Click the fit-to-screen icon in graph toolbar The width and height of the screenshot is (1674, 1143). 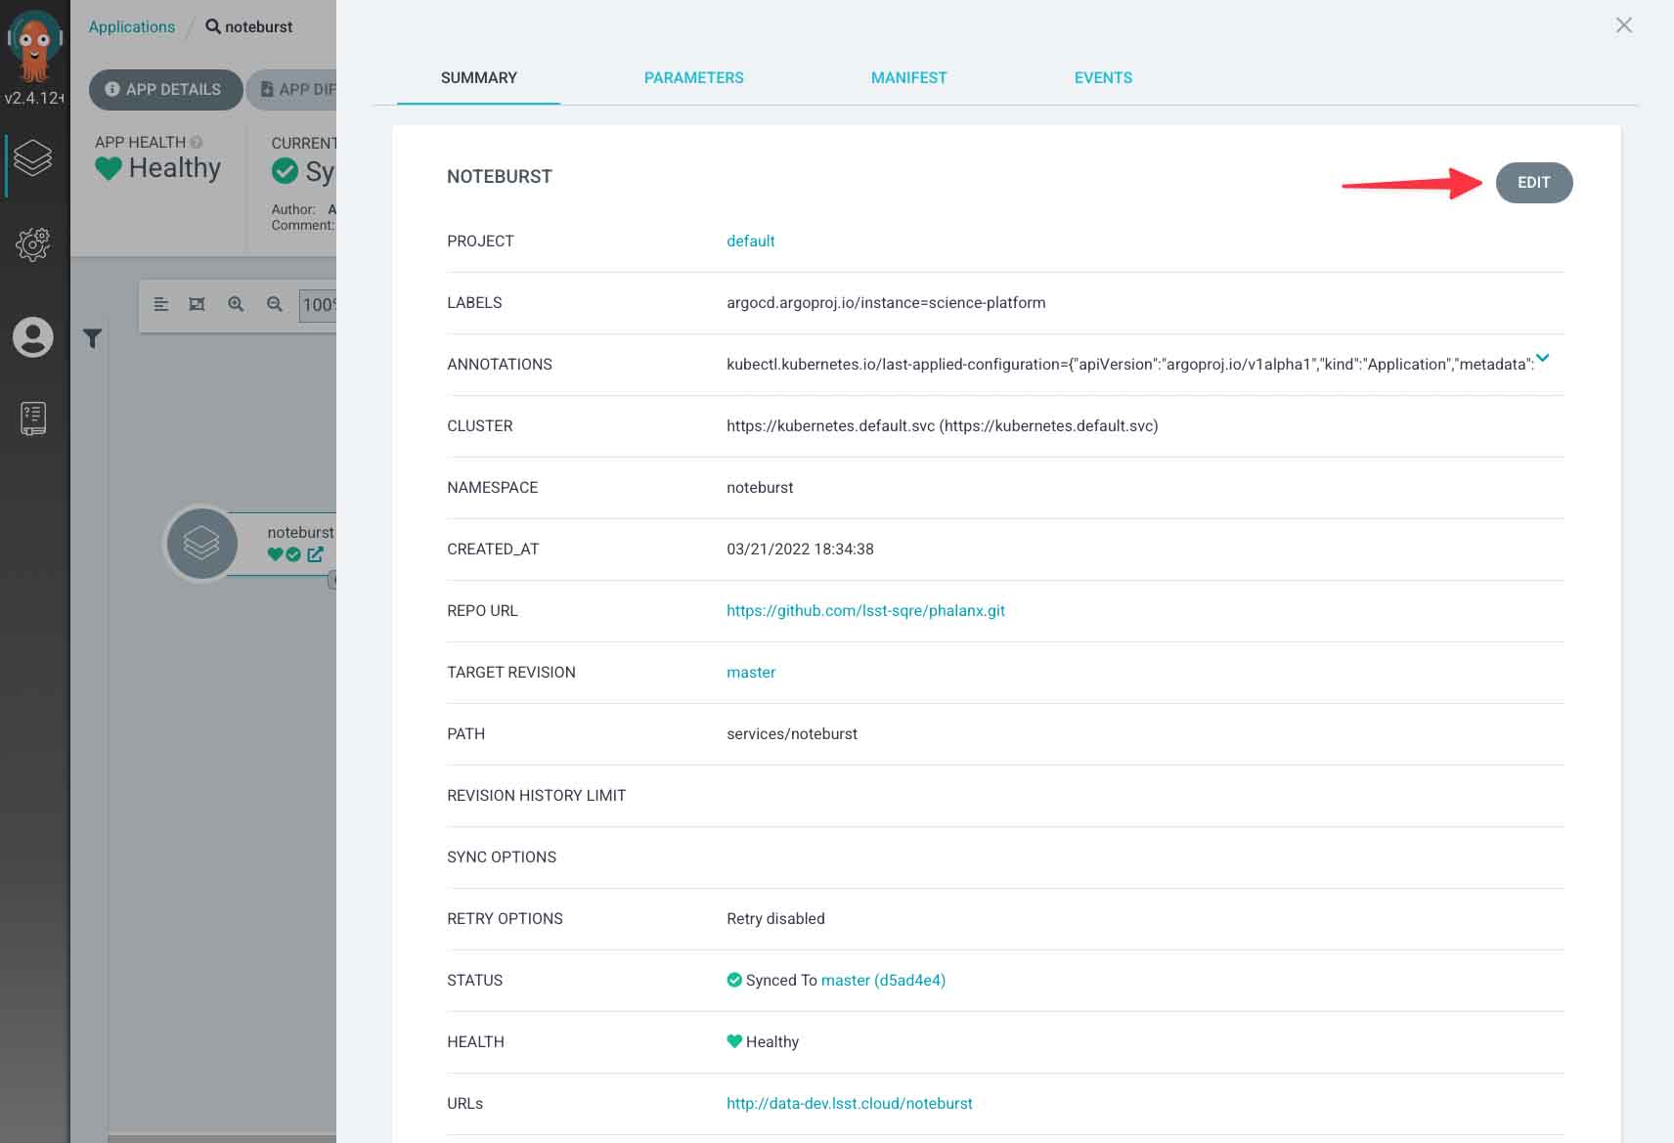pyautogui.click(x=197, y=304)
